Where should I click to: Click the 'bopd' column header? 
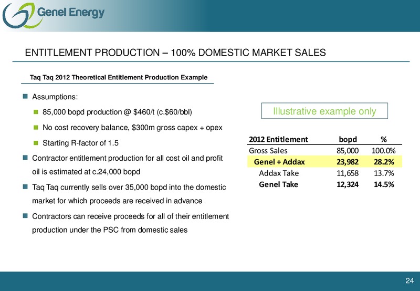(x=348, y=139)
